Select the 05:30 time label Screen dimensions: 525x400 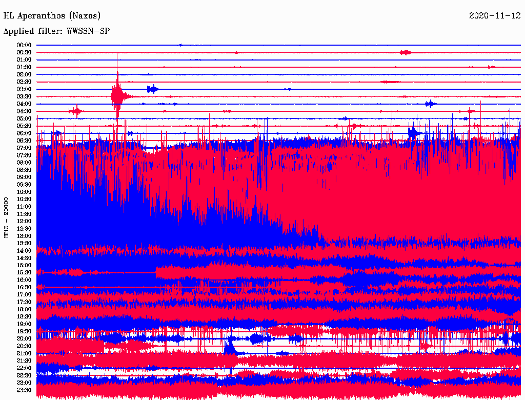24,126
